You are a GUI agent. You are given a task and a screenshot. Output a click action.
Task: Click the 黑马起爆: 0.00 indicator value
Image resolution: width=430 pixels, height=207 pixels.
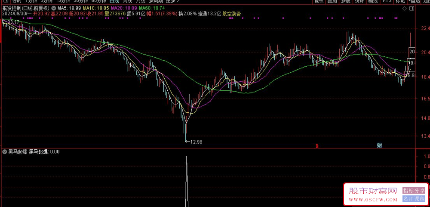(x=44, y=151)
